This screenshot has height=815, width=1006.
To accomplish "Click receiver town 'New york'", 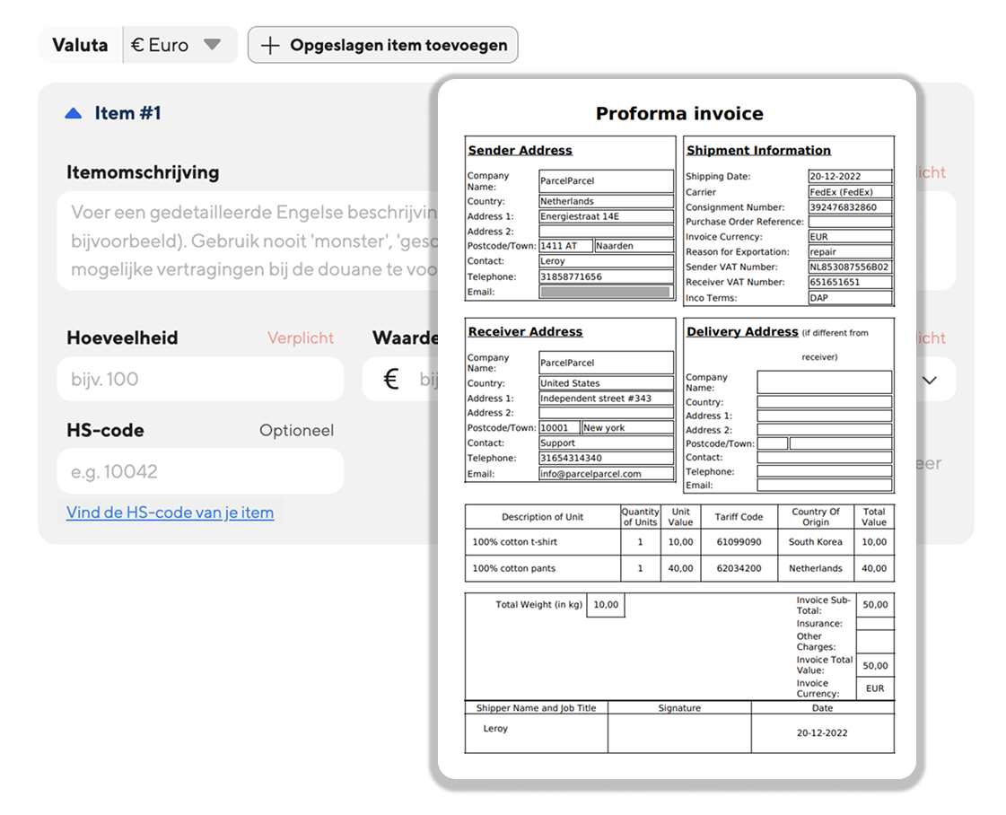I will (x=627, y=427).
